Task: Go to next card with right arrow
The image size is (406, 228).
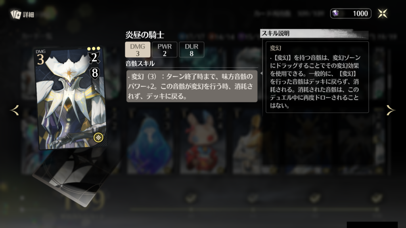Action: (391, 110)
